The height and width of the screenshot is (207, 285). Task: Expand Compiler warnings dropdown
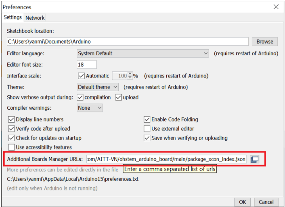[90, 108]
